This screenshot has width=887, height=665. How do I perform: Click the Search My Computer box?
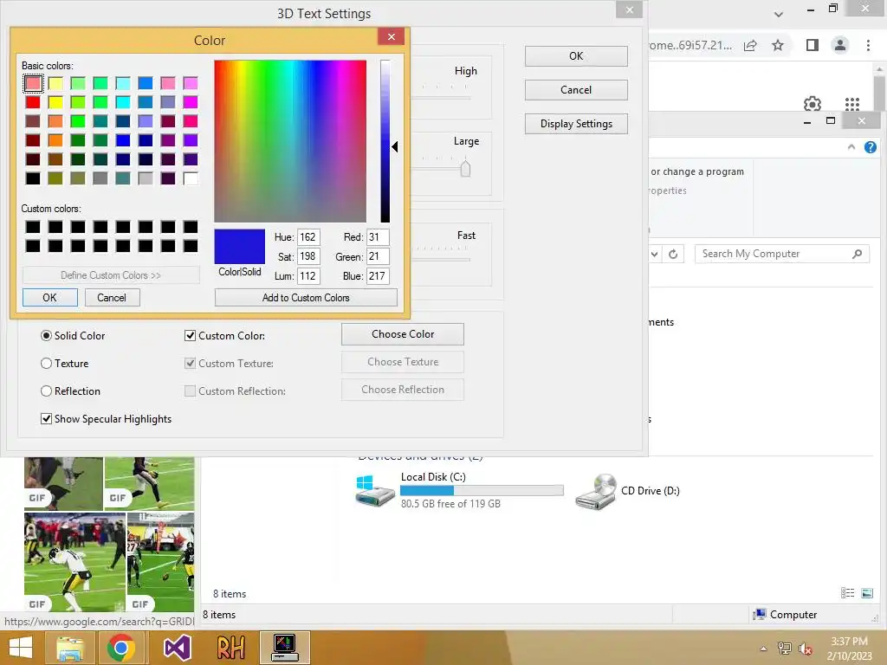tap(781, 254)
